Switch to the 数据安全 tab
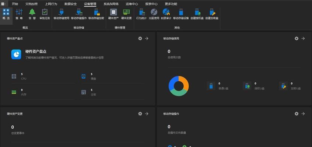This screenshot has width=312, height=147. [70, 4]
